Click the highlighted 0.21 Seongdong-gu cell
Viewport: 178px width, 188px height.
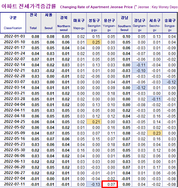click(94, 122)
